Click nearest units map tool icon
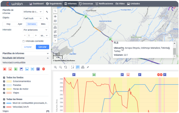This screenshot has width=179, height=113. point(55,36)
